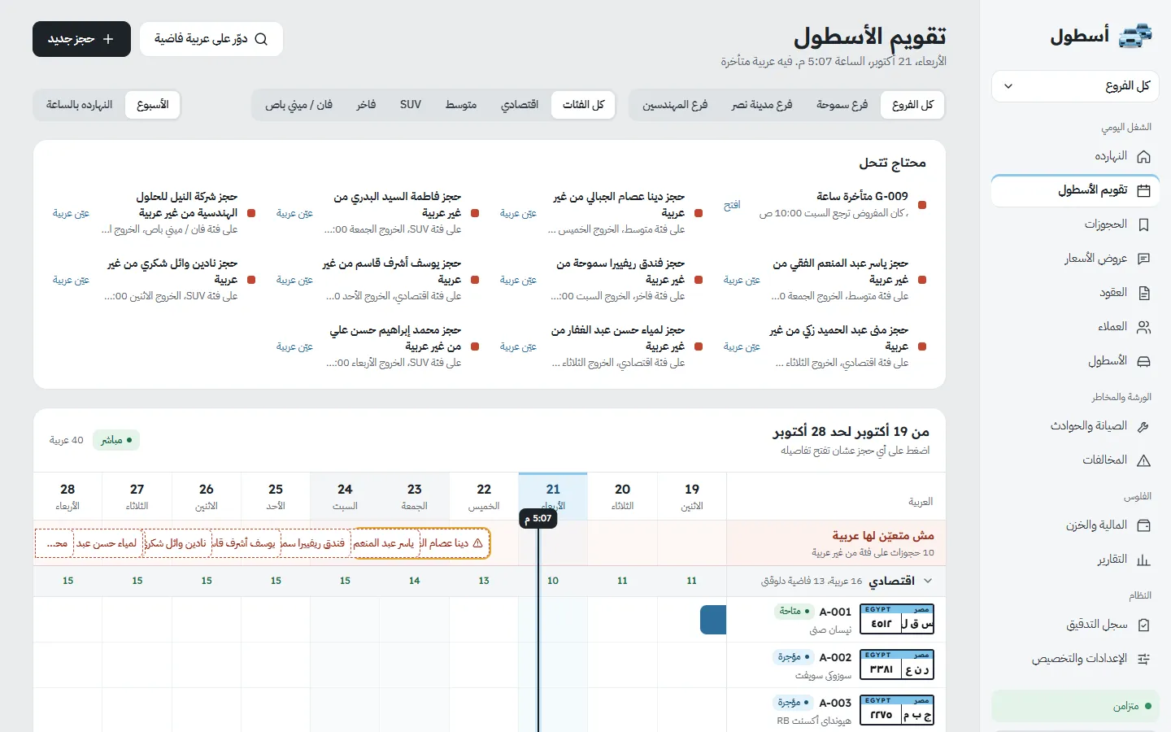Open النهارده from the sidebar home icon
The width and height of the screenshot is (1171, 732).
click(x=1144, y=156)
